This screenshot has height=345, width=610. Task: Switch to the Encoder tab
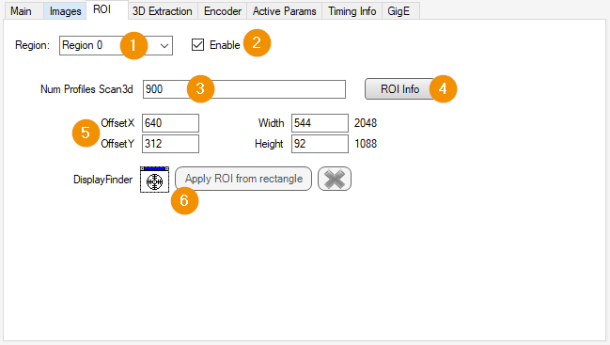(x=223, y=11)
